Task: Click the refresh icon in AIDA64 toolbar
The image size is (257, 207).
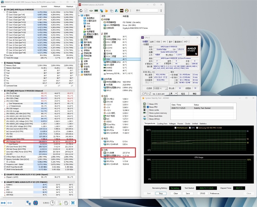Action: click(x=81, y=11)
